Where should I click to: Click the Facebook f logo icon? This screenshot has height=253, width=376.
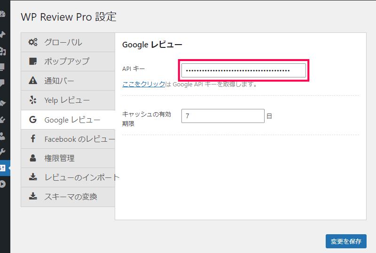(33, 138)
